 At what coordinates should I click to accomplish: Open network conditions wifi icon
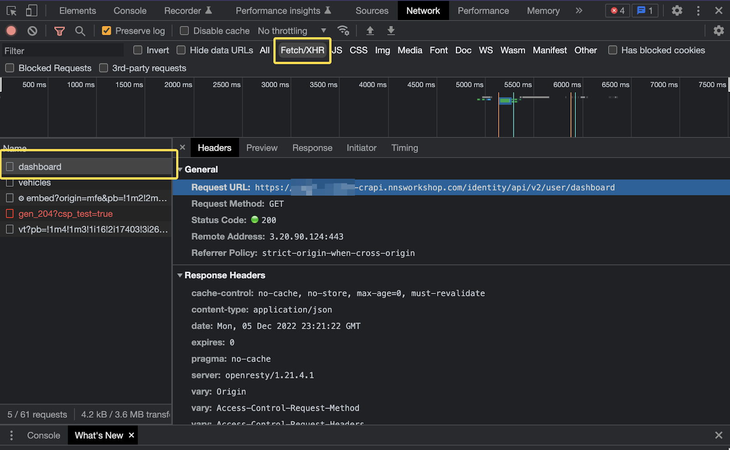pyautogui.click(x=343, y=31)
